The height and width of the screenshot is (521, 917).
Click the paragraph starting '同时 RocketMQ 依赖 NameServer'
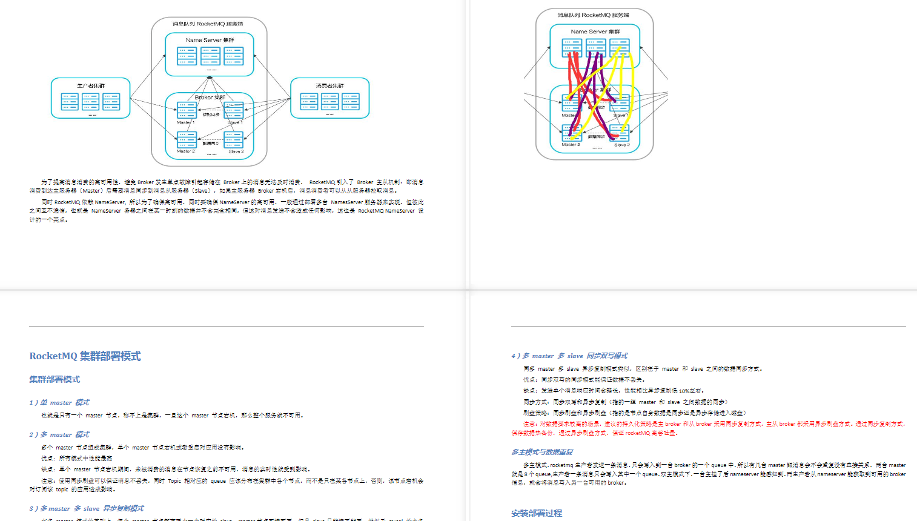tap(227, 211)
